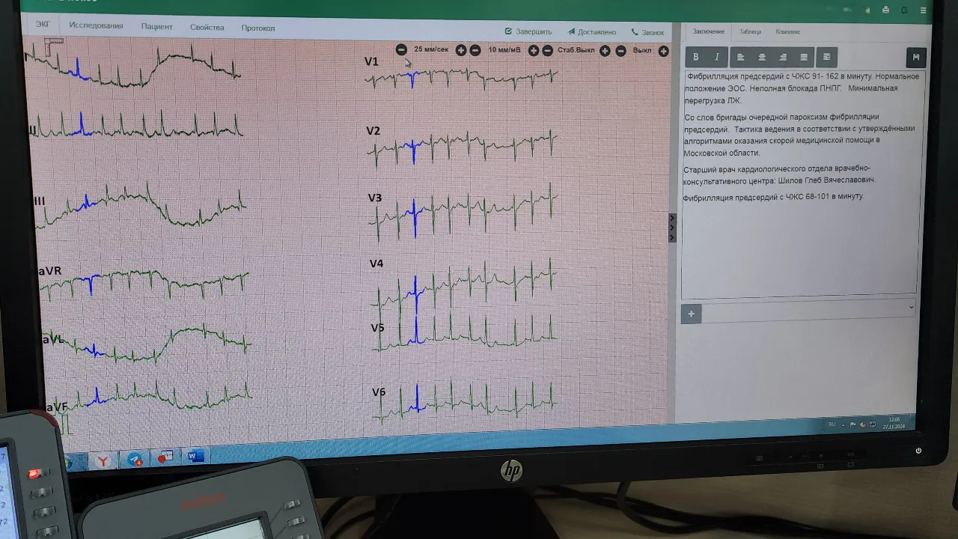Toggle bold formatting in conclusion editor
Image resolution: width=958 pixels, height=539 pixels.
coord(695,57)
